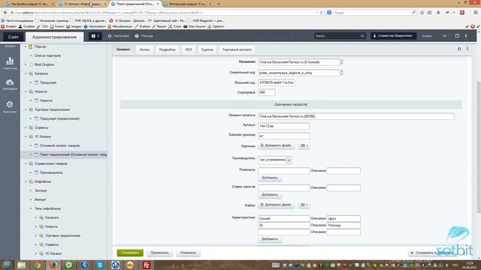The image size is (481, 270).
Task: Select Продукция (предложения) in the tree
Action: click(x=59, y=118)
